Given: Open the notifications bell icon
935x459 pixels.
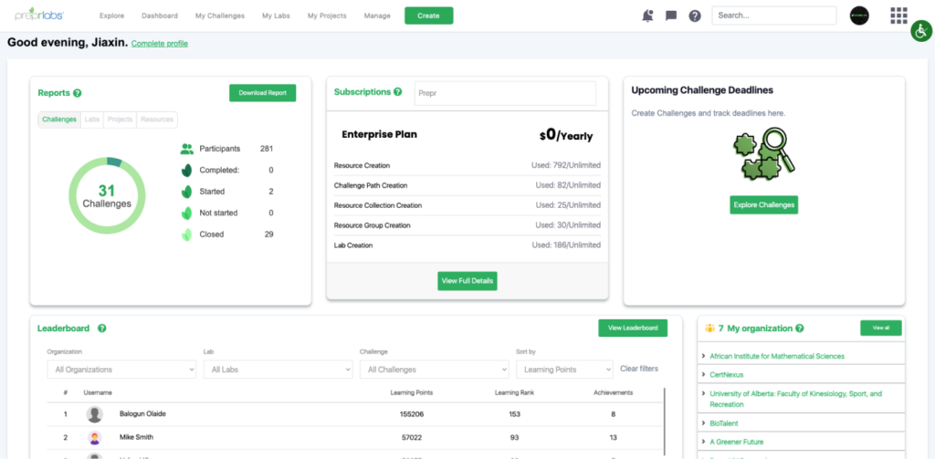Looking at the screenshot, I should click(x=647, y=16).
